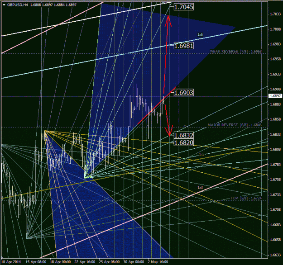Click the 1.6783 price scale value
The height and width of the screenshot is (265, 283).
[x=275, y=165]
